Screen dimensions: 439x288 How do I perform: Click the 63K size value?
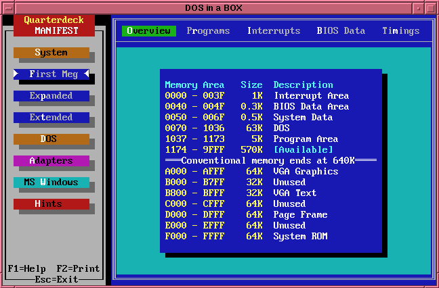point(254,128)
